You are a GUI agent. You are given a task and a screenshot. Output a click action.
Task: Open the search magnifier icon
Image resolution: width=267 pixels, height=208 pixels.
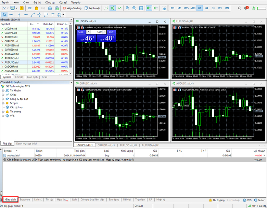239,8
